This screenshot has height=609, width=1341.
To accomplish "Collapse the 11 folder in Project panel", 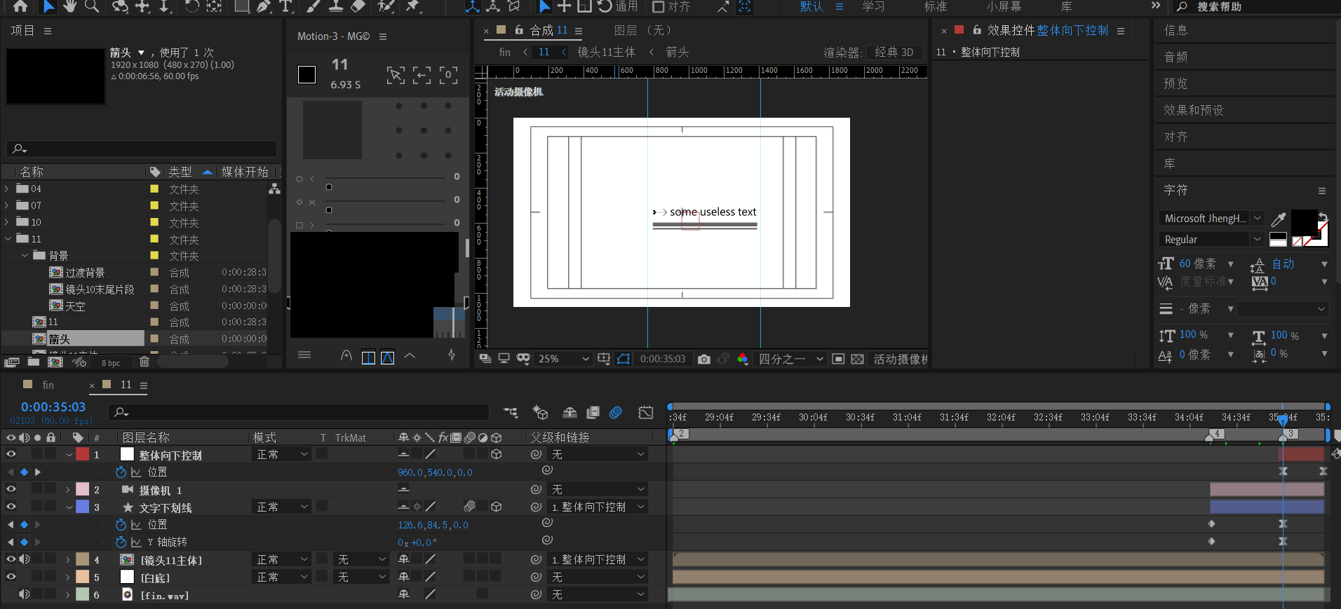I will [8, 239].
